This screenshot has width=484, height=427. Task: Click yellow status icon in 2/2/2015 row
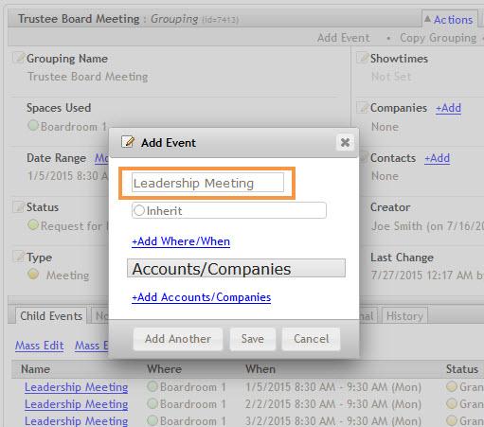pos(452,403)
